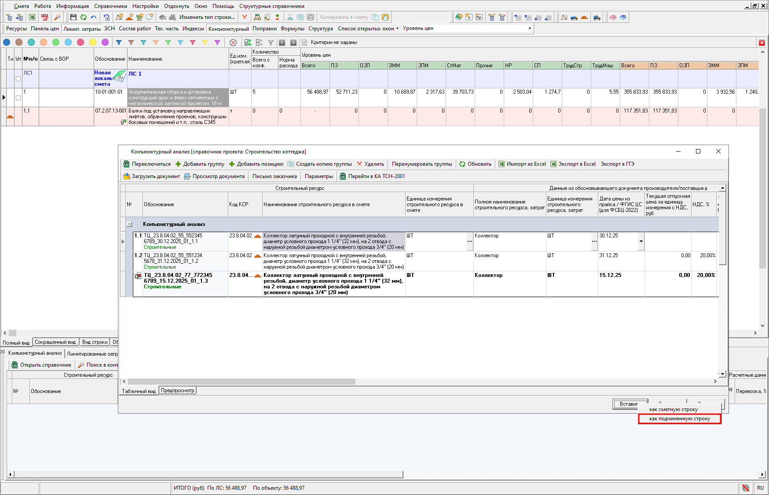This screenshot has width=769, height=495.
Task: Click the PDF export icon
Action: 45,17
